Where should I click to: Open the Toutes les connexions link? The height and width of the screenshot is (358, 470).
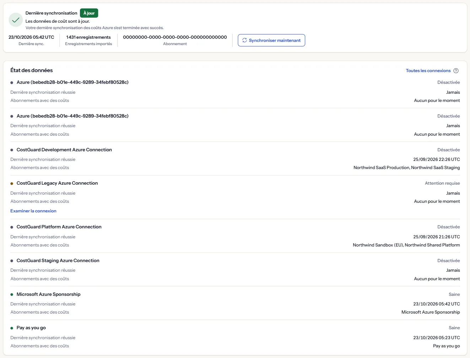428,71
